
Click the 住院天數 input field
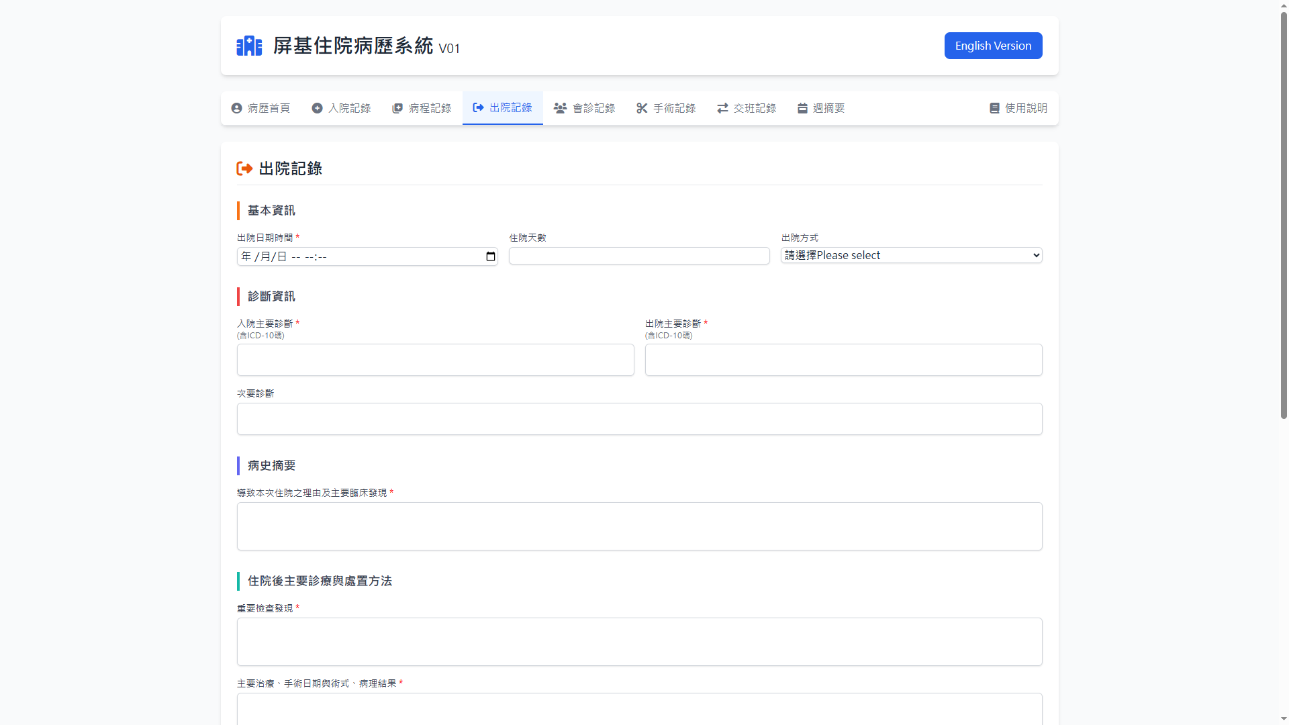tap(638, 256)
